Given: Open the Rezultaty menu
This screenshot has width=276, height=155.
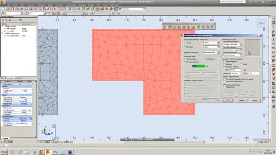Looking at the screenshot, I should click(59, 5).
